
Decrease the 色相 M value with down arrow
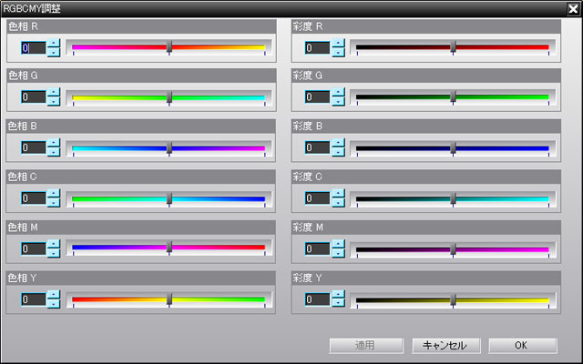pyautogui.click(x=54, y=253)
